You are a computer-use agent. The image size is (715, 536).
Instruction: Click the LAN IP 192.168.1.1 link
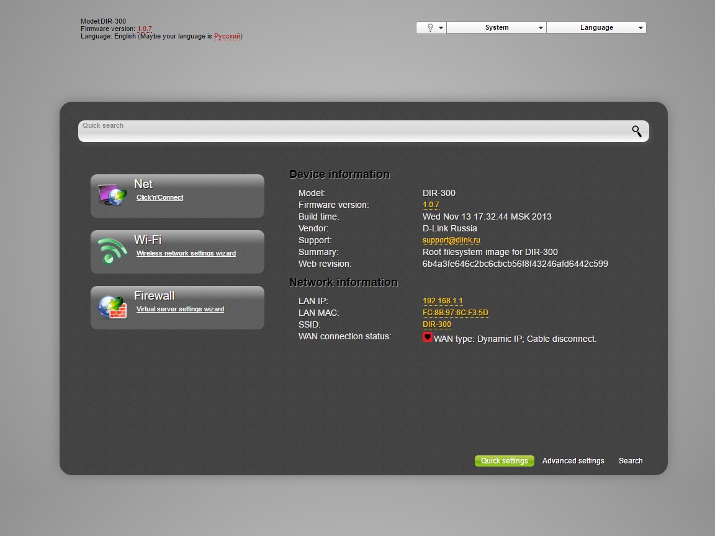(443, 301)
